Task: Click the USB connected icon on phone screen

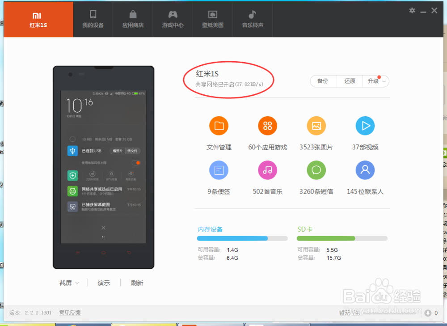Action: (73, 151)
